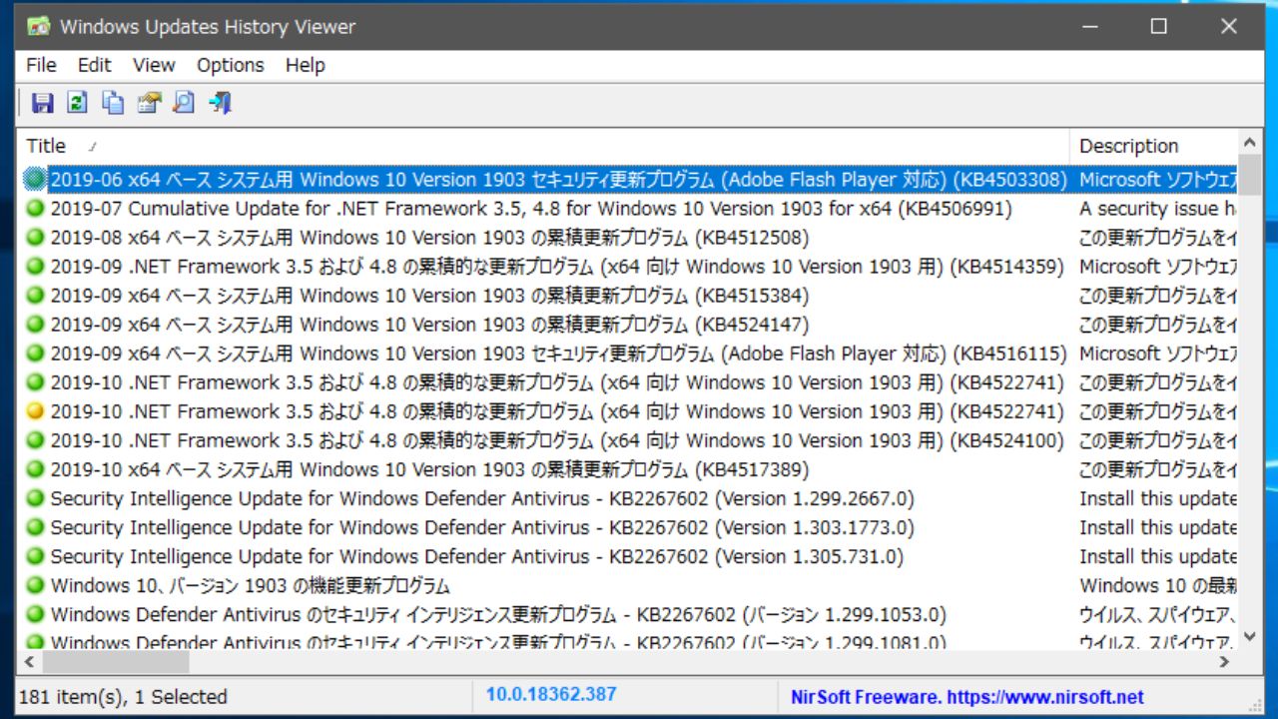Sort by the Title column header
The image size is (1278, 719).
tap(543, 146)
